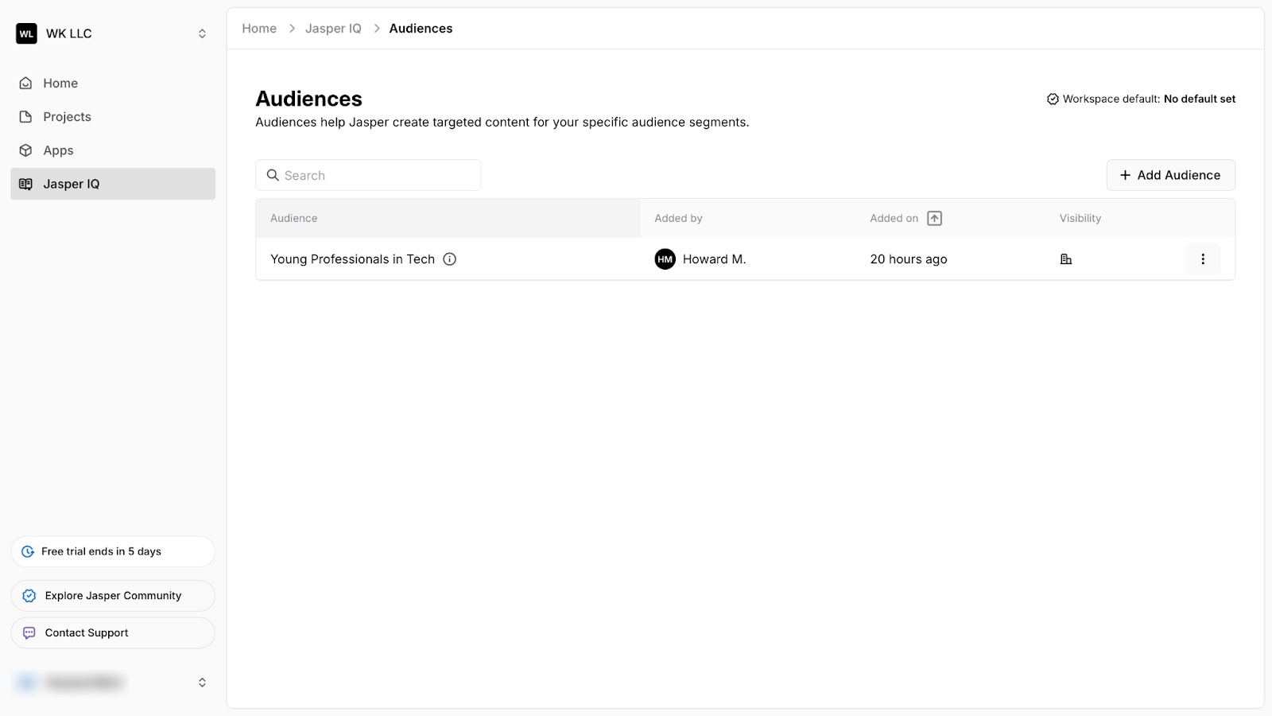
Task: Click the workspace visibility building icon
Action: (1066, 259)
